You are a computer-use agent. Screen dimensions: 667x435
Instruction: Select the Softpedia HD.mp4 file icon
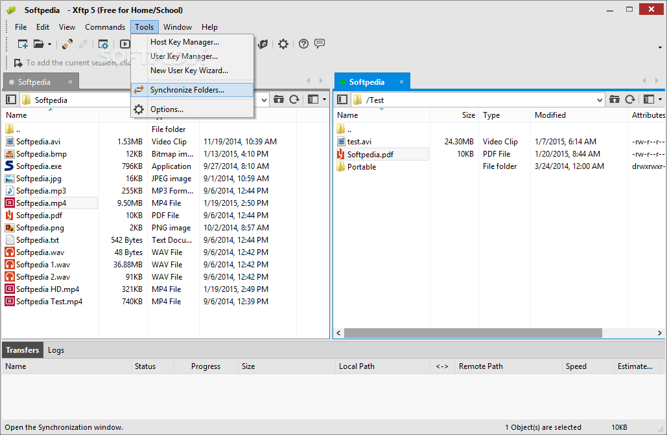coord(9,289)
